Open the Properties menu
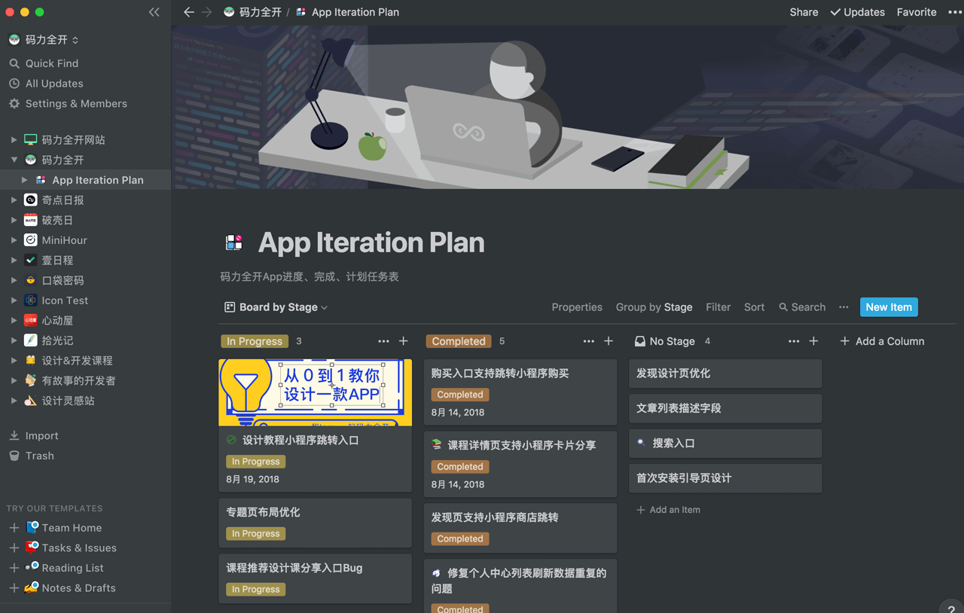Image resolution: width=964 pixels, height=613 pixels. [577, 307]
